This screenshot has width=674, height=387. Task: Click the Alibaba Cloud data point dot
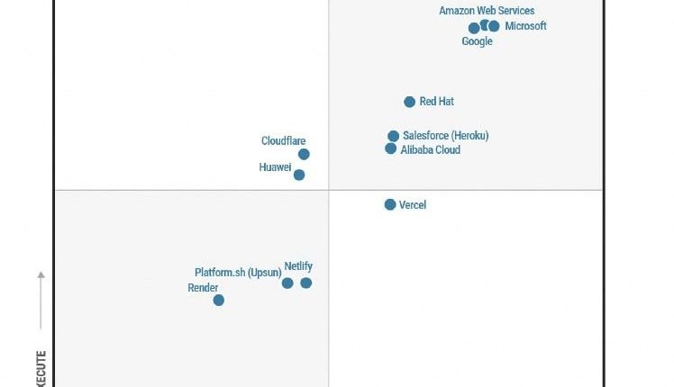(391, 148)
